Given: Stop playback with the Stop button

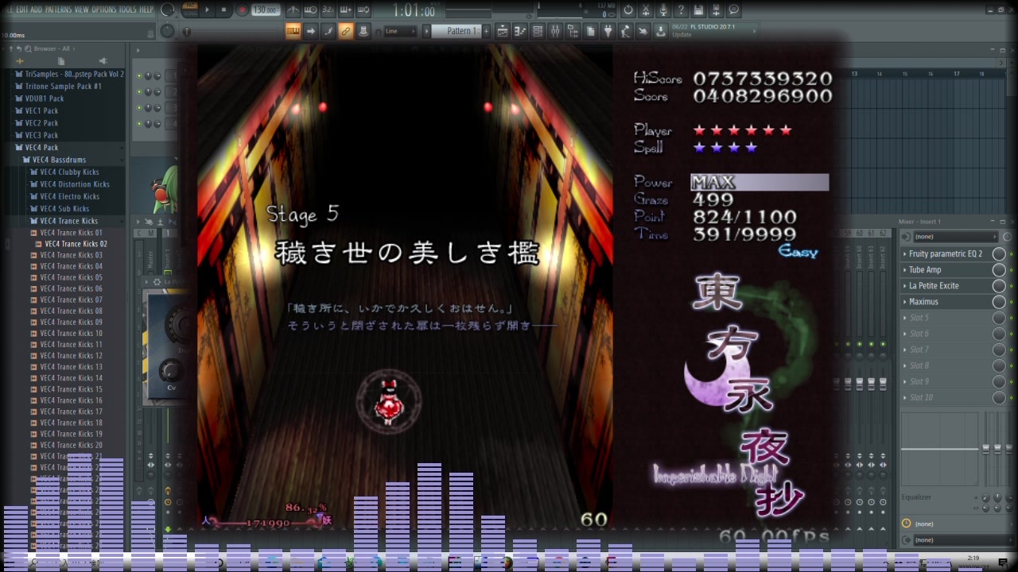Looking at the screenshot, I should click(224, 10).
